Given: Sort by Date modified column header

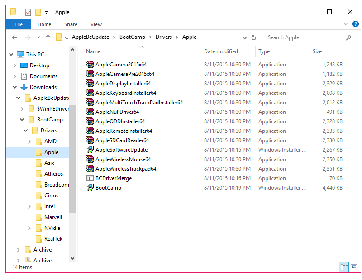Looking at the screenshot, I should [221, 51].
